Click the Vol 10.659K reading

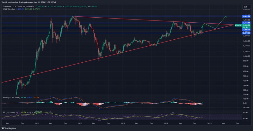point(93,6)
